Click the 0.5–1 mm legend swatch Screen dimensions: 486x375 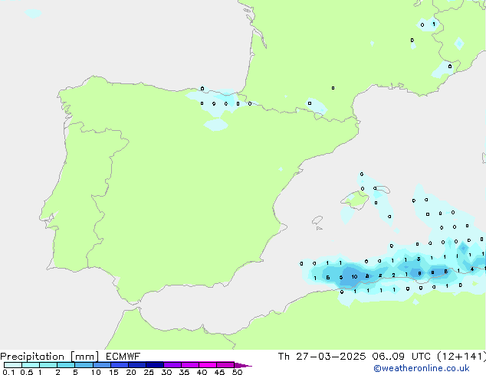click(31, 365)
